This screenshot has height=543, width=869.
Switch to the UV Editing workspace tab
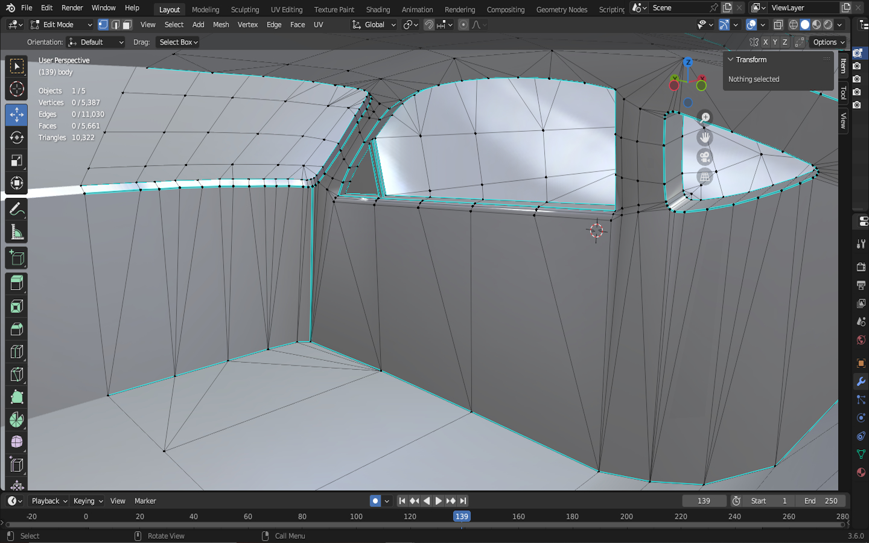[x=287, y=10]
